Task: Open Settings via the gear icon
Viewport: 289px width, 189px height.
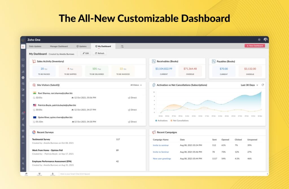Action: pos(259,40)
